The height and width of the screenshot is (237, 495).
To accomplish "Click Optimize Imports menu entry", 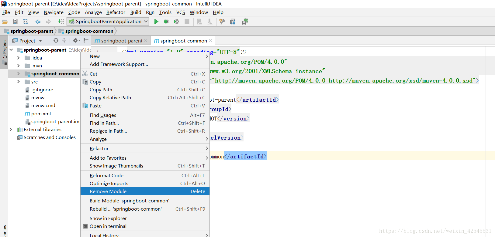I will 145,183.
